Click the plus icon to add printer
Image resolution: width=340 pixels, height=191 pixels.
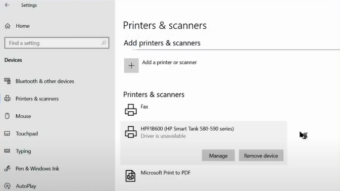click(131, 66)
